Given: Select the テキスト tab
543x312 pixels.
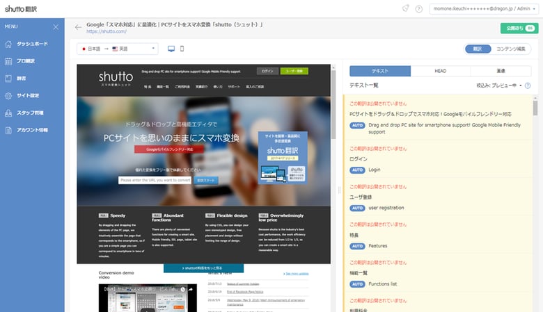Looking at the screenshot, I should [380, 71].
